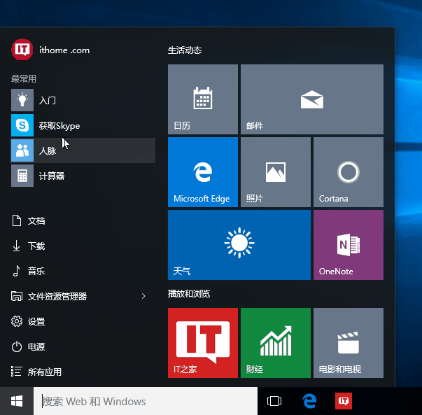This screenshot has width=422, height=415.
Task: Open the 邮件 mail tile
Action: 311,99
